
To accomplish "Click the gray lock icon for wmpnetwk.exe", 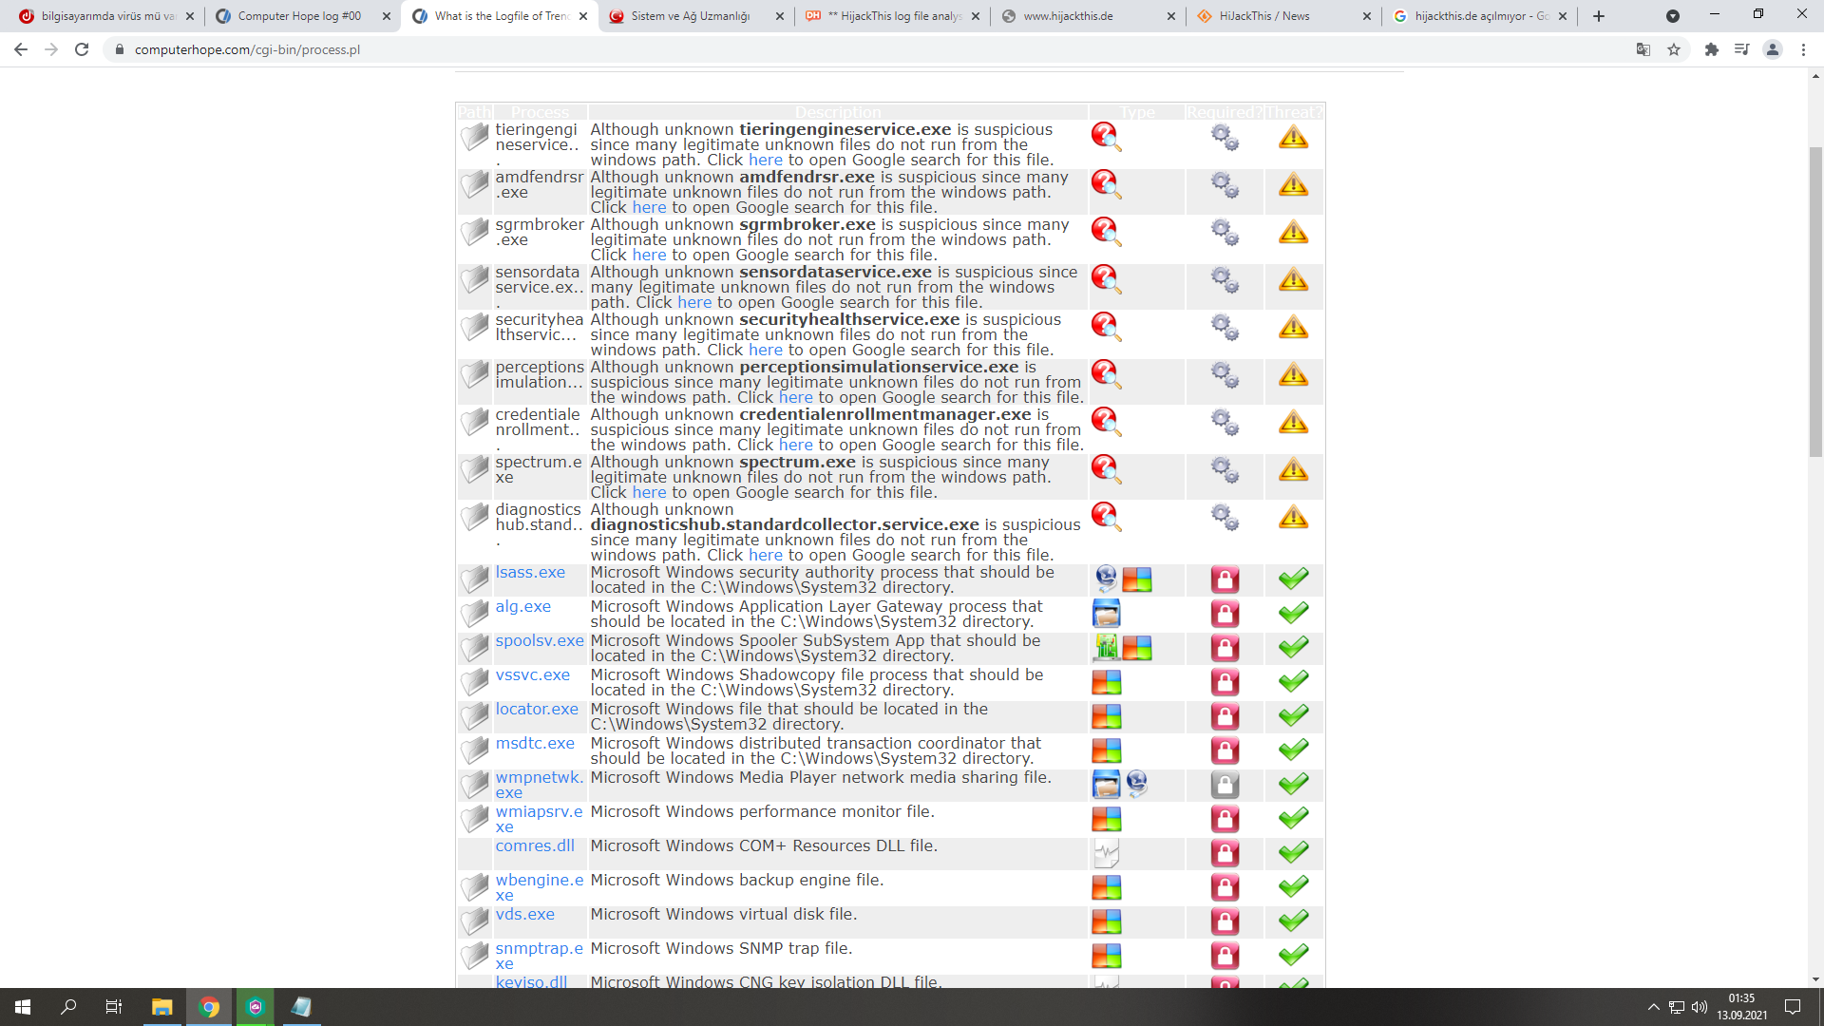I will coord(1224,785).
